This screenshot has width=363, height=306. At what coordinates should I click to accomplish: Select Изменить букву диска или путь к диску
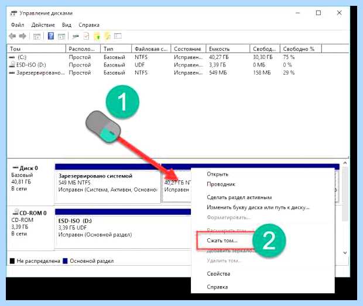click(258, 207)
